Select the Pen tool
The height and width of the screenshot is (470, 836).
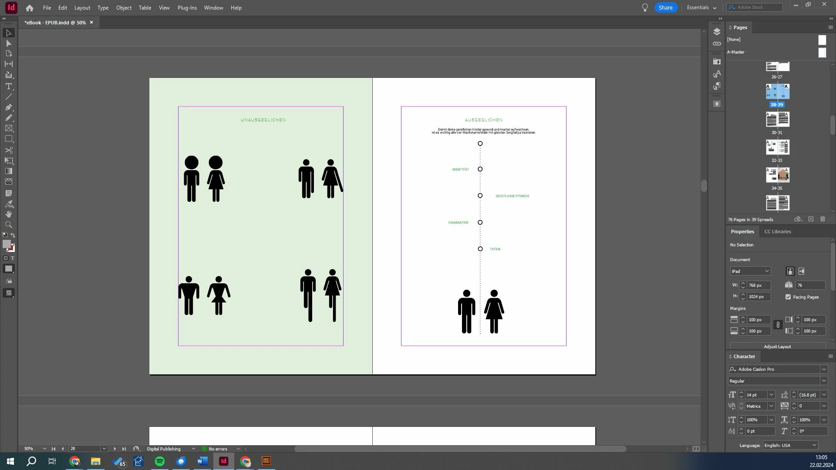coord(8,107)
